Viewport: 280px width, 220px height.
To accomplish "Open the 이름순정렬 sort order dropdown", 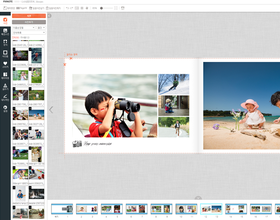I will [x=24, y=28].
